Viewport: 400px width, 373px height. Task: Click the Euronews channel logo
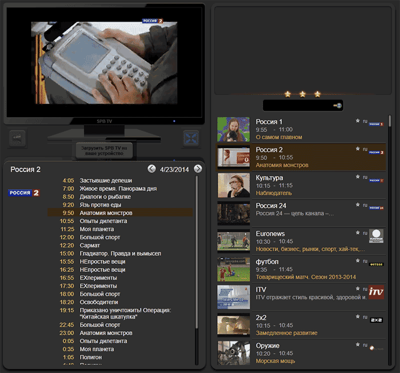[x=376, y=236]
